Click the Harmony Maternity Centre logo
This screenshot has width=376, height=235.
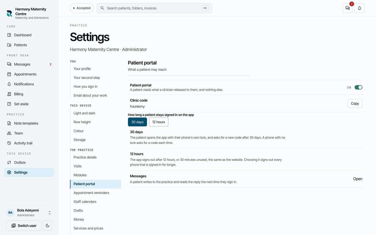pos(9,13)
